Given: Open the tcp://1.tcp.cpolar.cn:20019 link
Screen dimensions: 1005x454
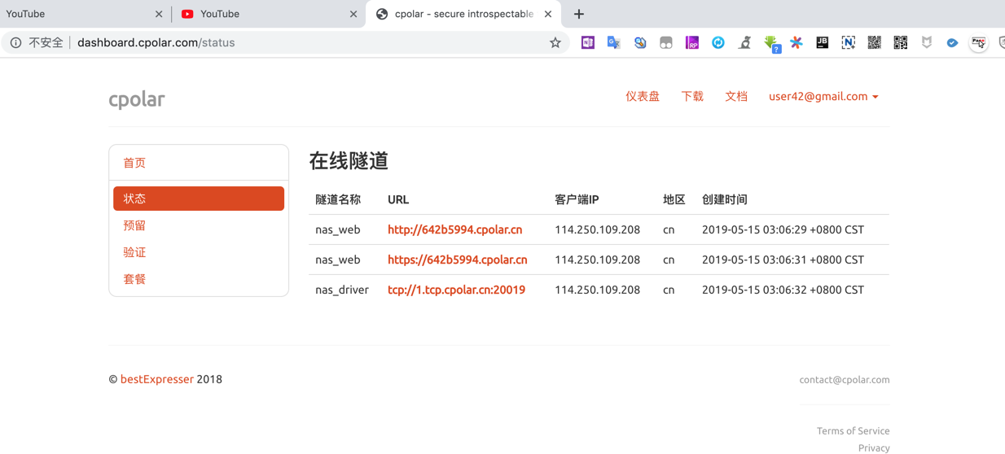Looking at the screenshot, I should pyautogui.click(x=456, y=290).
